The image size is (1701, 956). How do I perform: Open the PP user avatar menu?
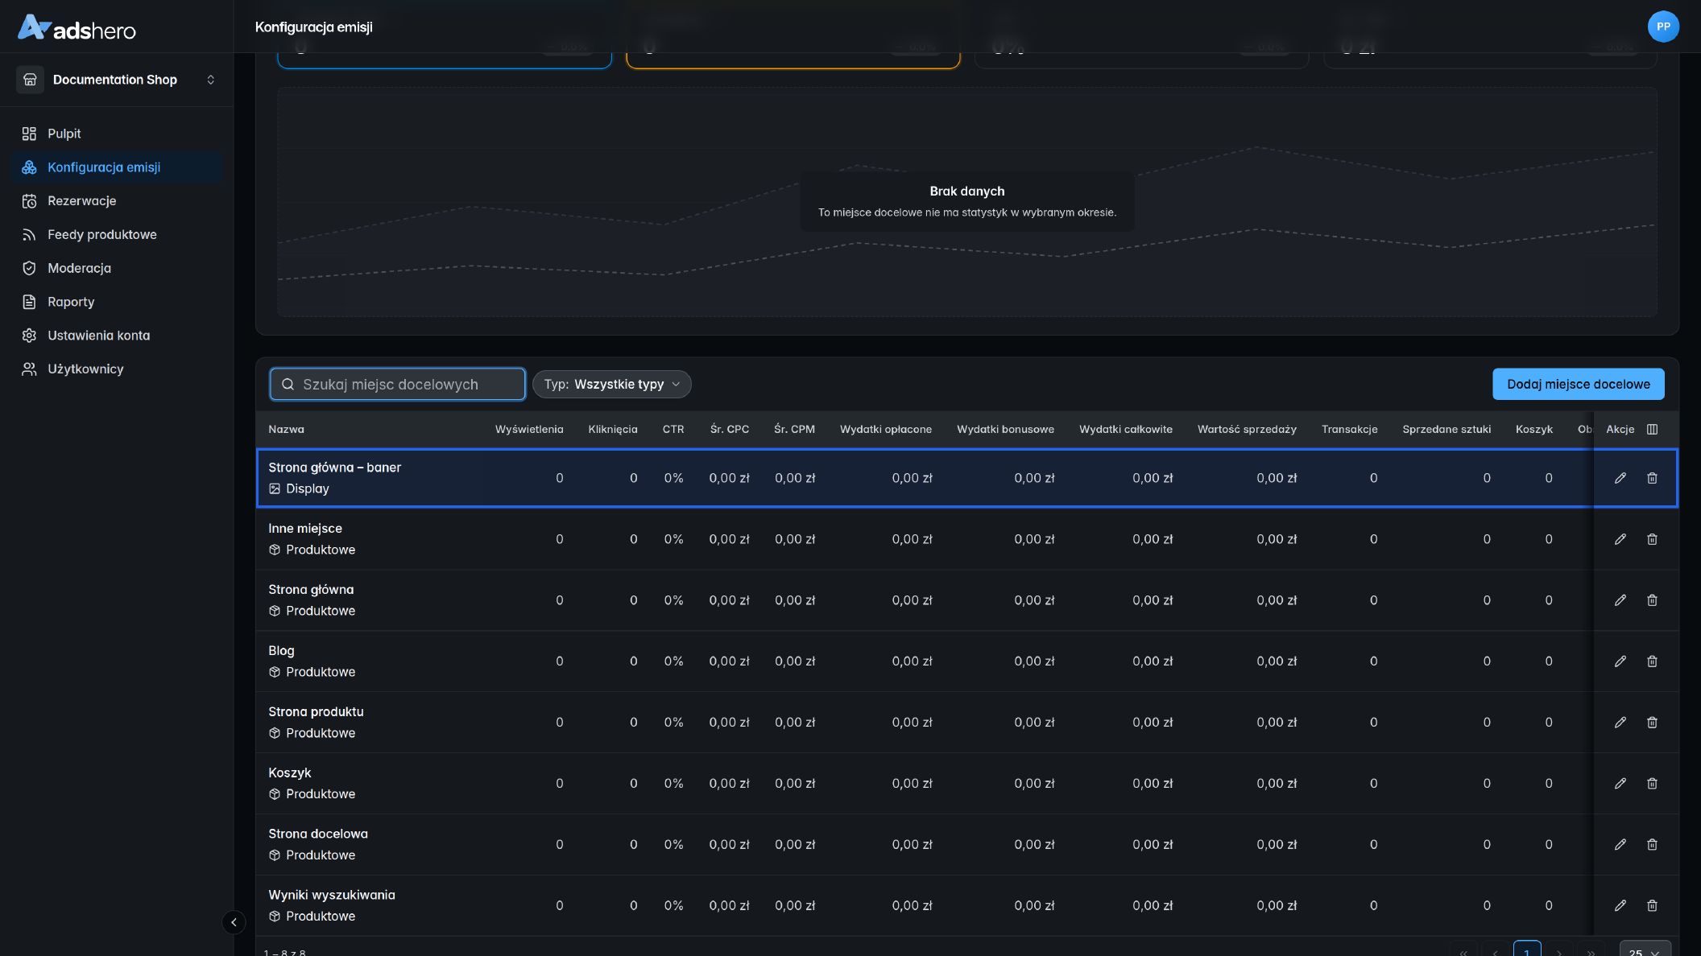click(1662, 27)
